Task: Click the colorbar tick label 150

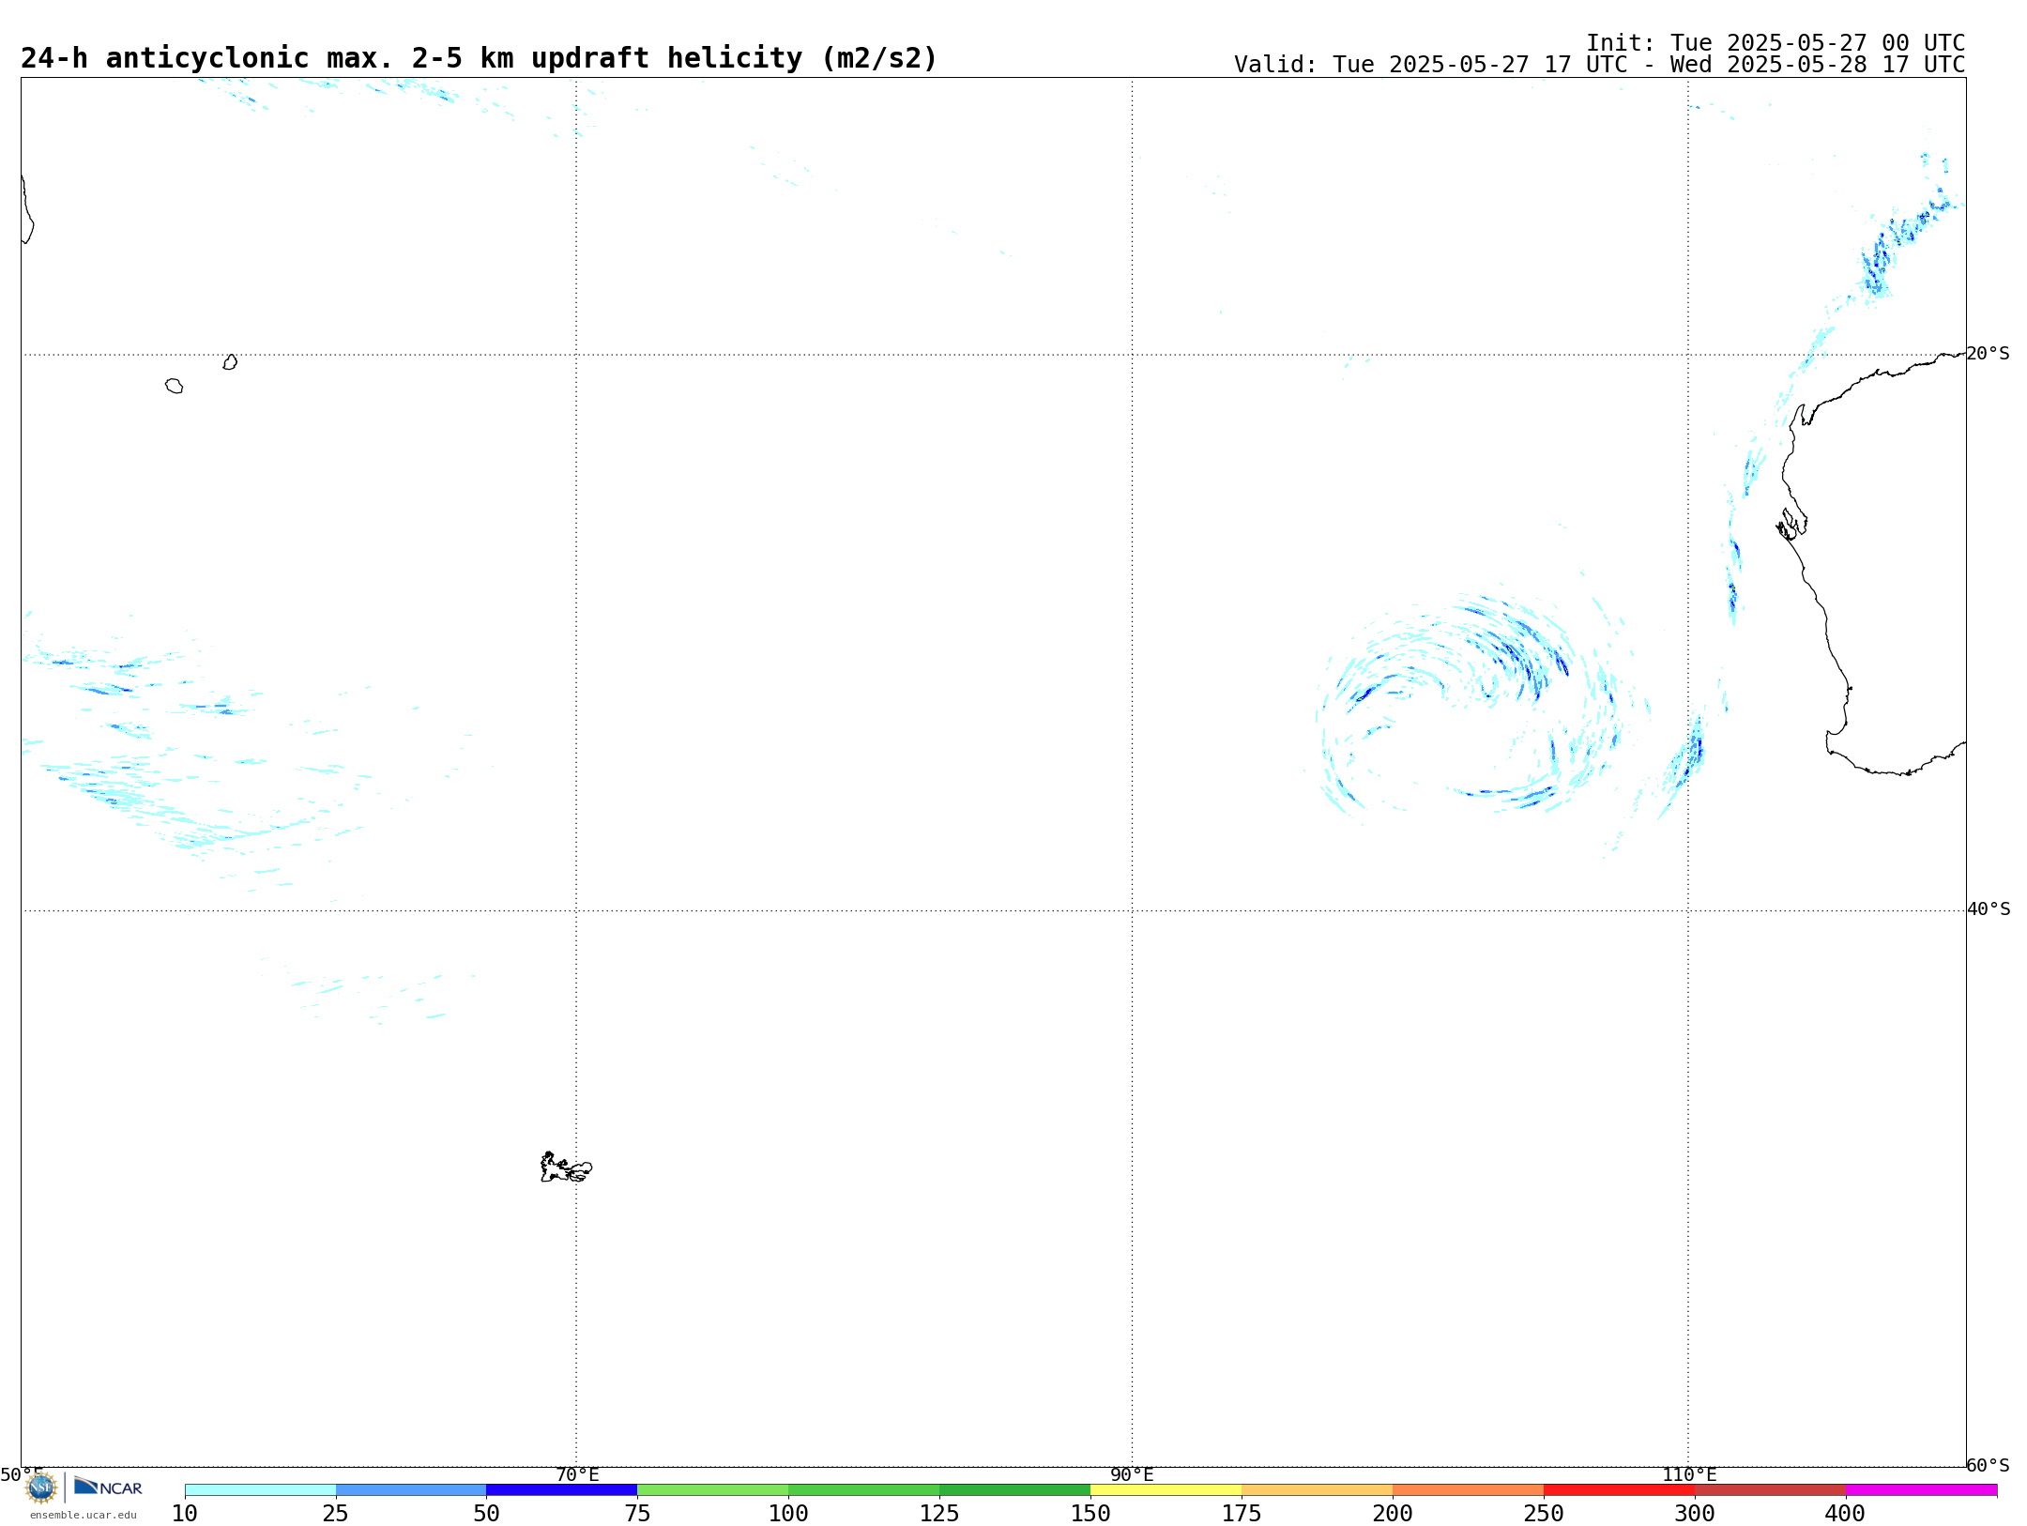Action: point(1091,1514)
